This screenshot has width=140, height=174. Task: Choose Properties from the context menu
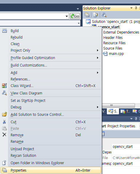point(51,170)
